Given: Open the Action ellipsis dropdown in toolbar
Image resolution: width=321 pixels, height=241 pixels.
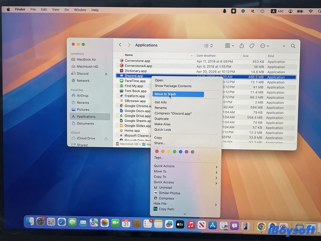Looking at the screenshot, I should click(265, 46).
